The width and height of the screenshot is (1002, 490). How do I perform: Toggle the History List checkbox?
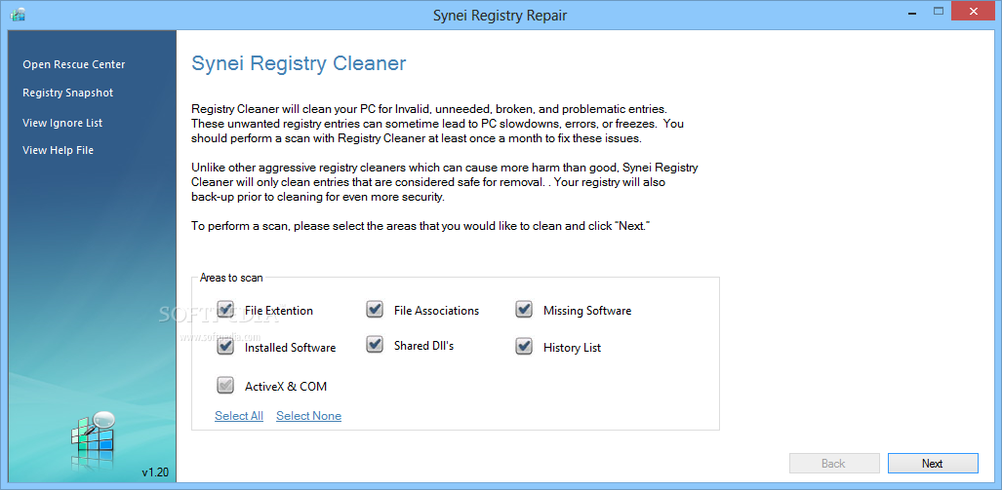click(524, 347)
